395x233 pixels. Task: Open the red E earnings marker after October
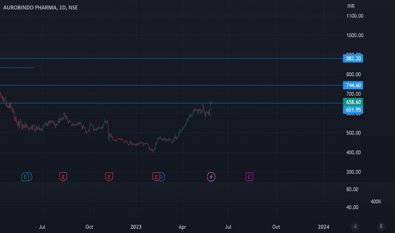109,177
